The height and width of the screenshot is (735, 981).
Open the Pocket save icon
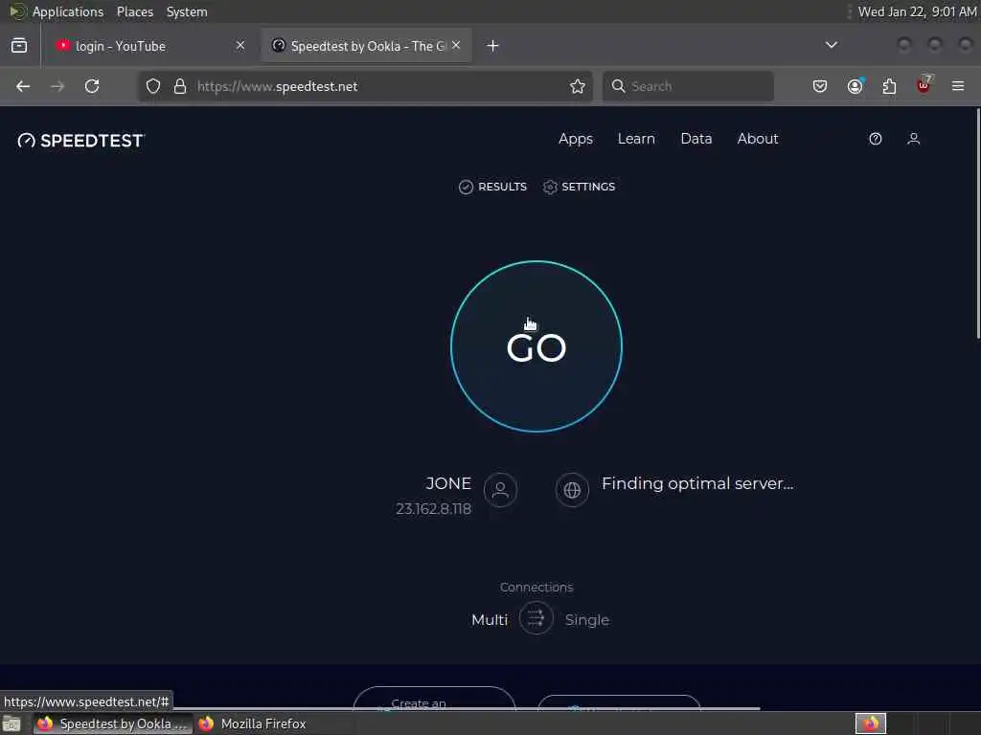pyautogui.click(x=820, y=86)
